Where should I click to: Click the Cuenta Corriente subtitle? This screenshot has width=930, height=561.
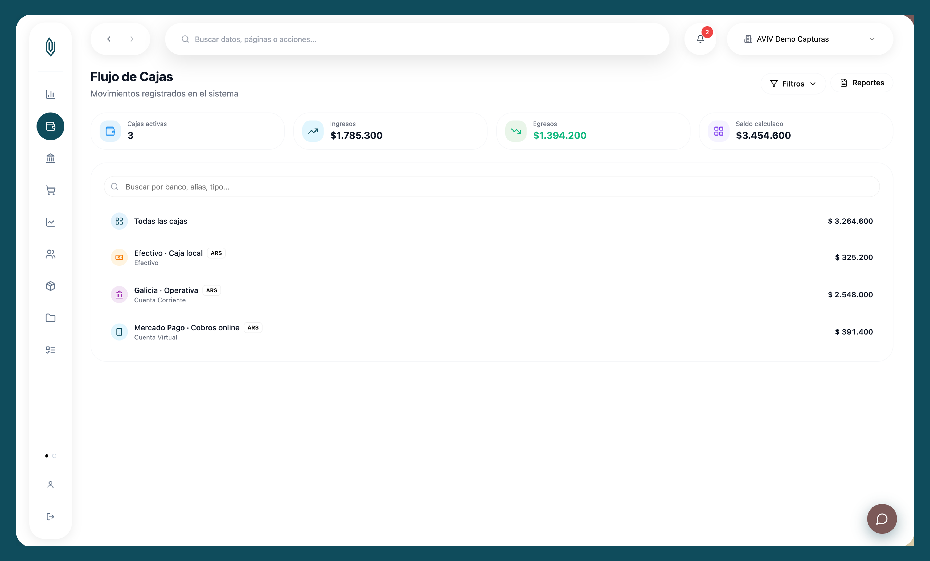click(160, 300)
